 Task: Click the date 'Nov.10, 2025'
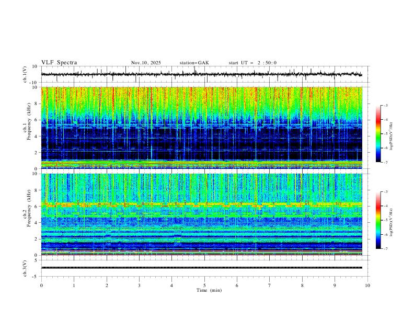146,63
